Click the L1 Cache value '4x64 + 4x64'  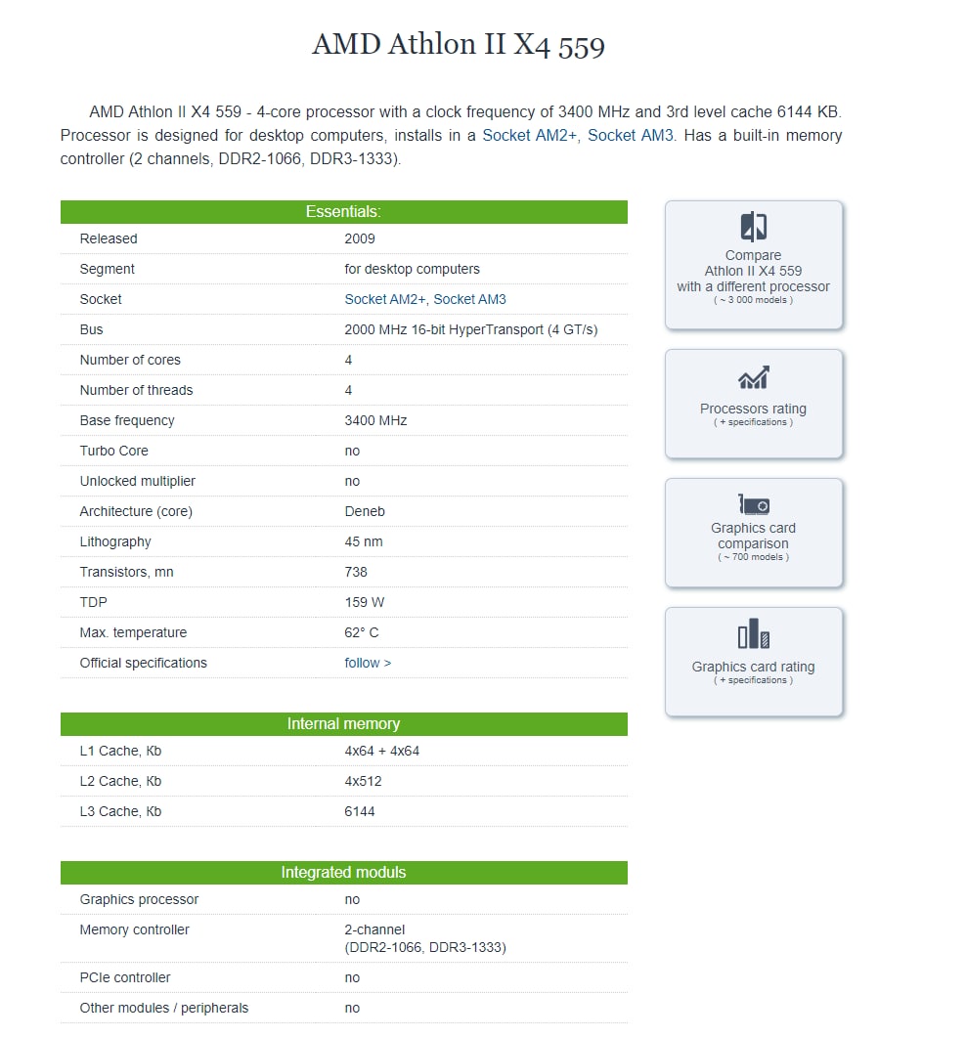[x=381, y=752]
